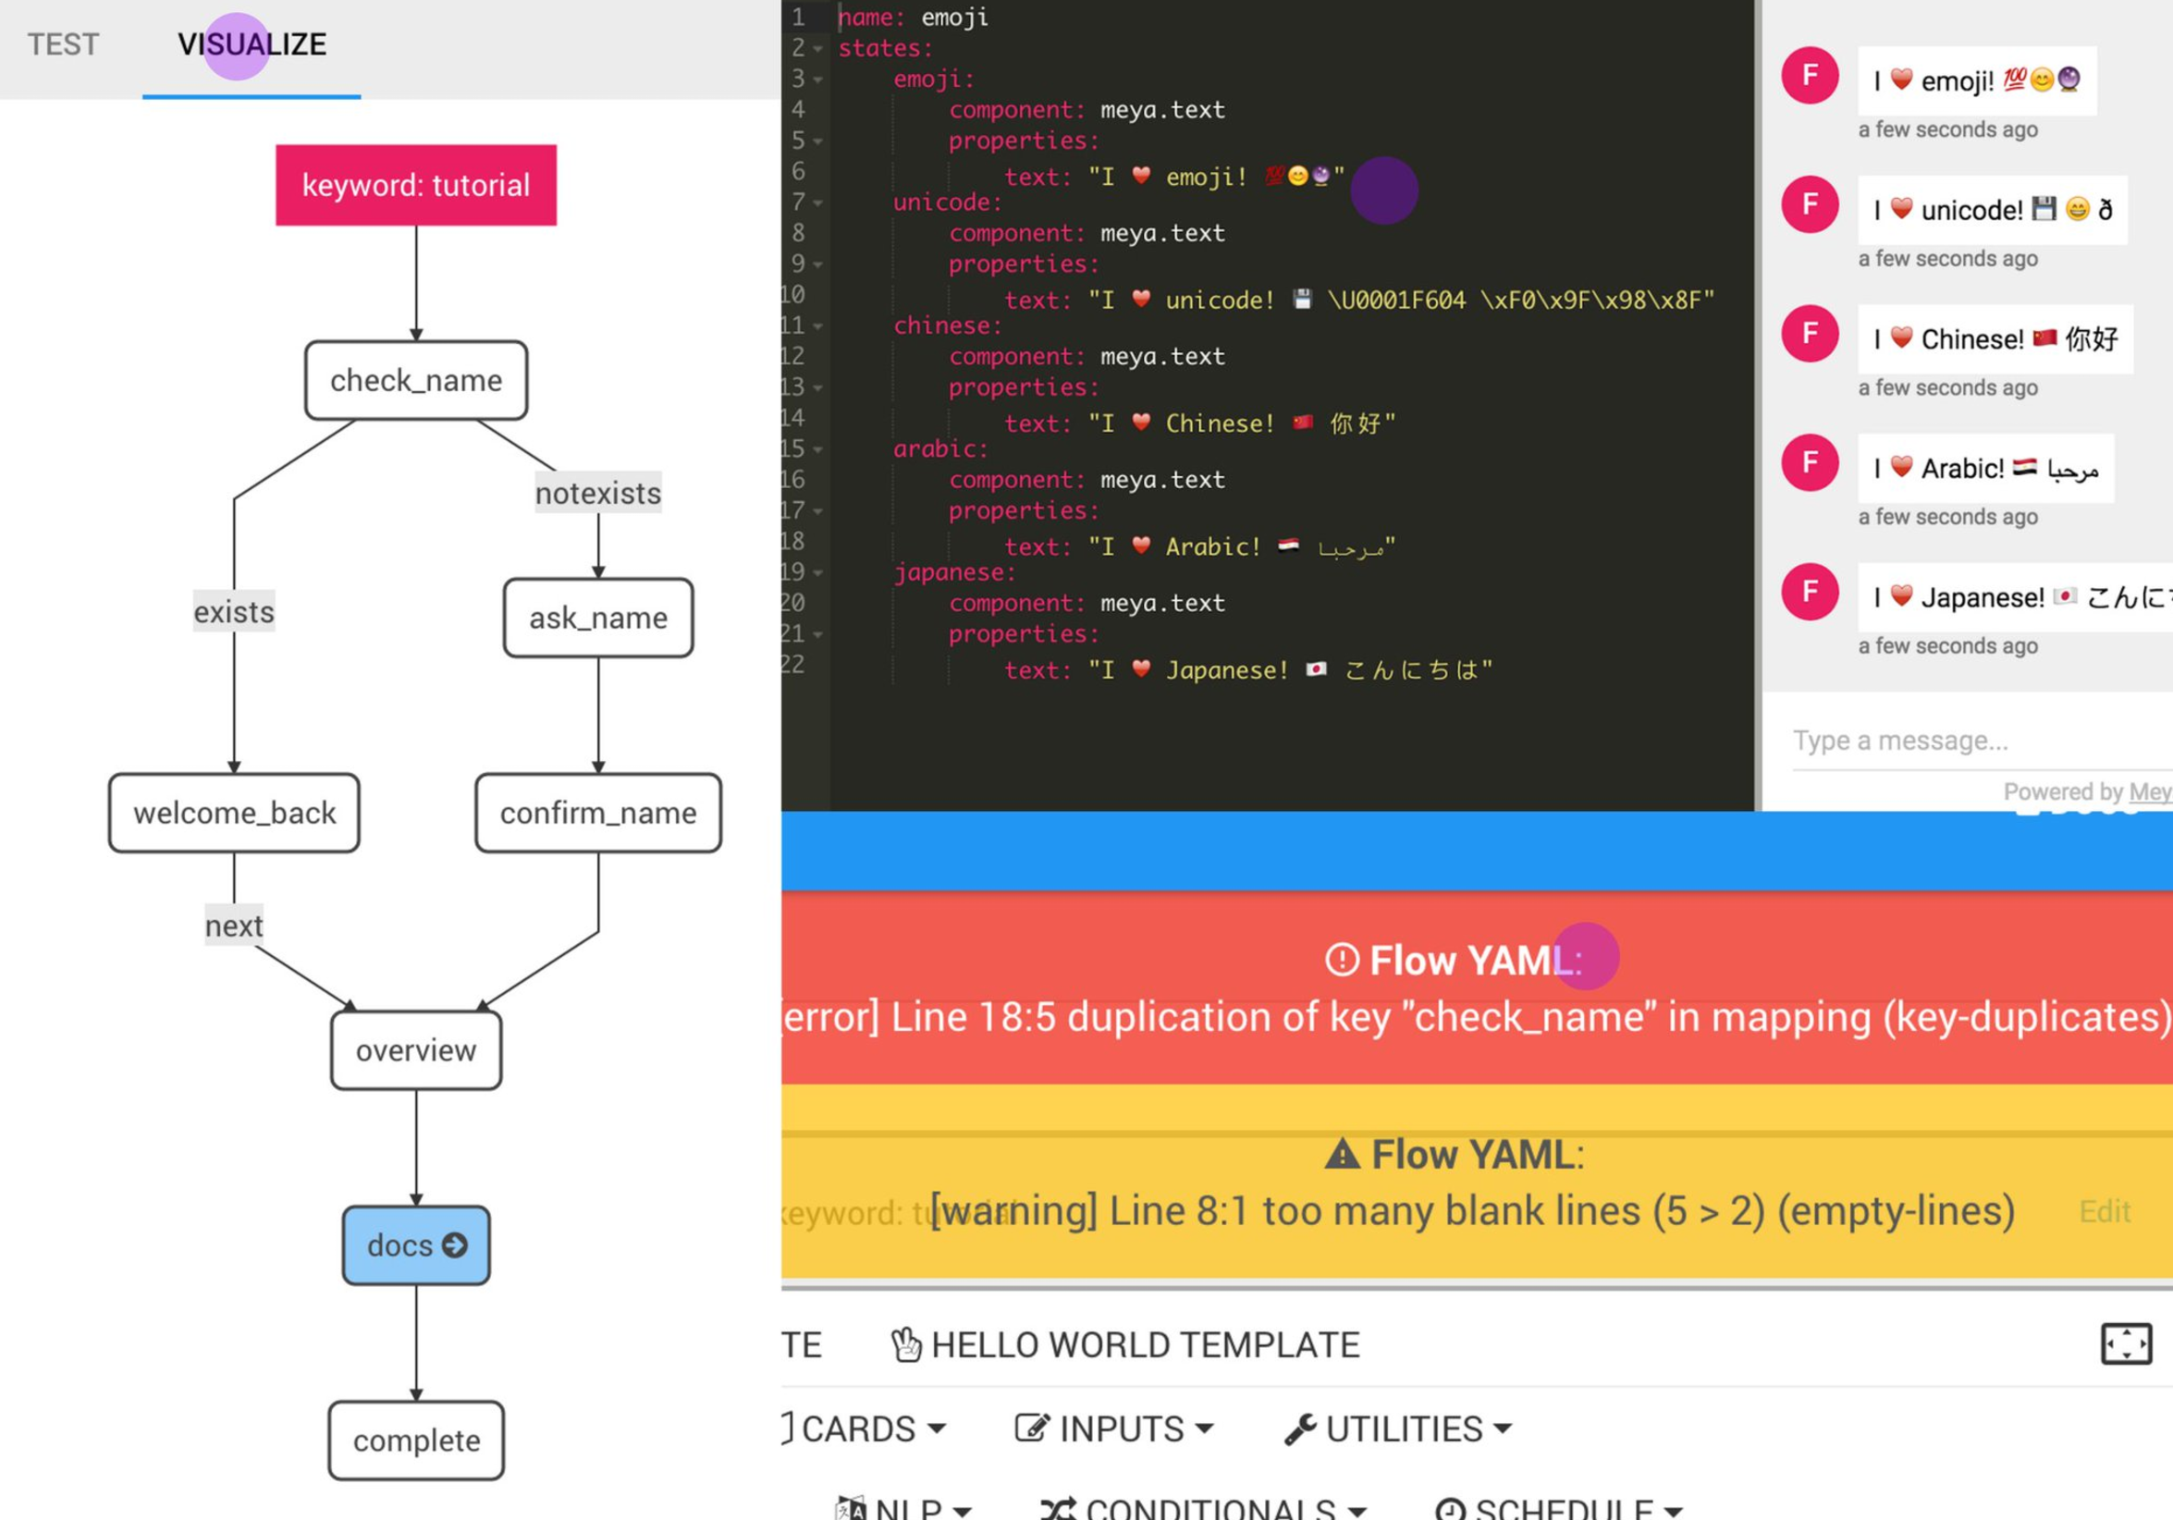Click the Hello World Template hand icon
Image resolution: width=2173 pixels, height=1520 pixels.
coord(906,1344)
